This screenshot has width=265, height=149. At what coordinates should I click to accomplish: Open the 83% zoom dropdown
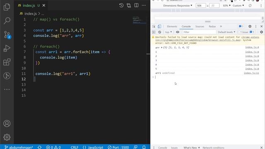point(226,5)
